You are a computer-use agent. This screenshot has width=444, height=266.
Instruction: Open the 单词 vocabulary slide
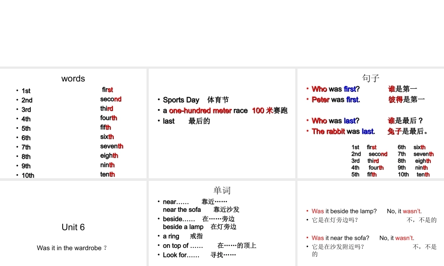tap(222, 223)
